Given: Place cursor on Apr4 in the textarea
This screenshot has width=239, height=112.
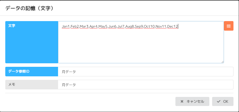Looking at the screenshot, I should point(93,27).
